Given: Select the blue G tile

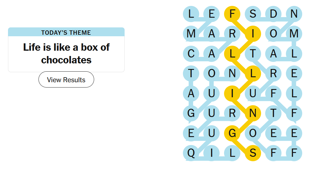Looking at the screenshot, I should pos(191,113).
